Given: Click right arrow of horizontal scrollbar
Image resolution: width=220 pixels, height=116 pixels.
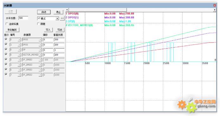Looking at the screenshot, I should point(215,10).
